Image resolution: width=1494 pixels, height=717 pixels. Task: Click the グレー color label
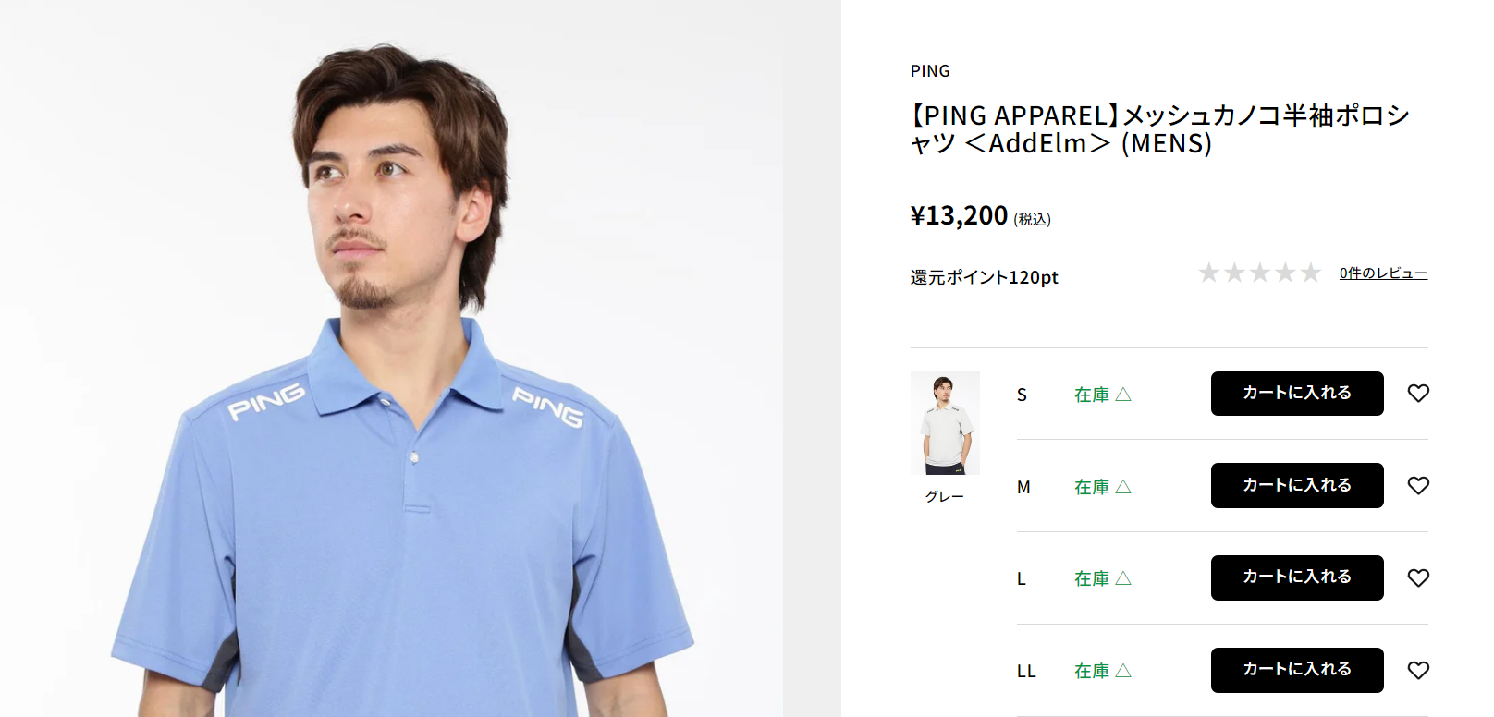click(x=945, y=497)
